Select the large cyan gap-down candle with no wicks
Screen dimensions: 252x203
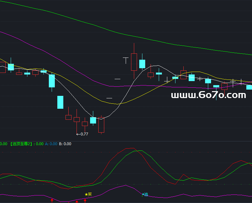tap(60, 102)
